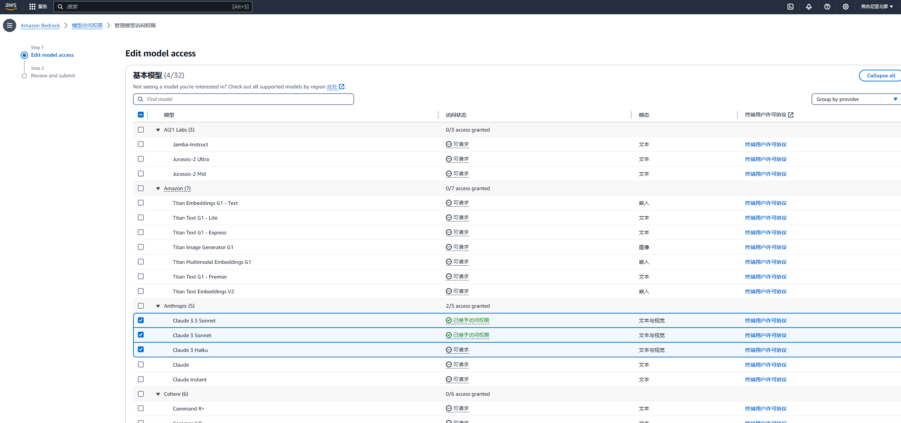Open the Titan Image Generator G1 EULA link
The image size is (901, 423).
coord(766,247)
